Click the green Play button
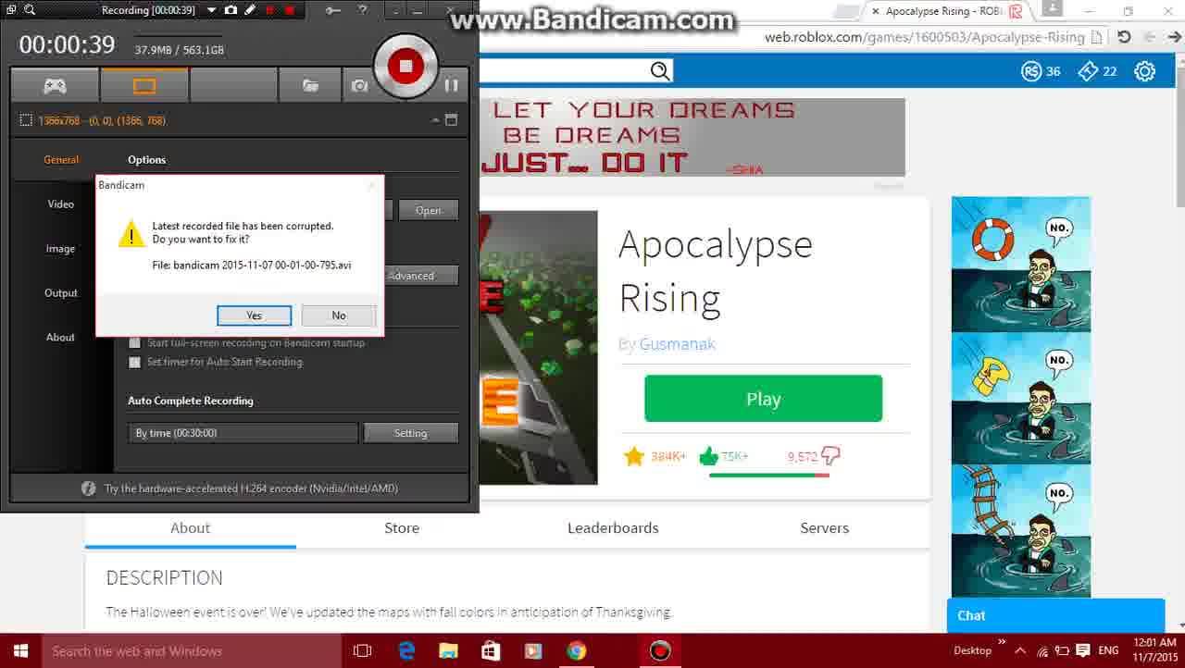The image size is (1185, 668). 764,399
